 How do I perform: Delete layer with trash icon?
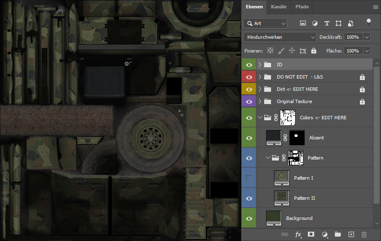click(x=364, y=235)
